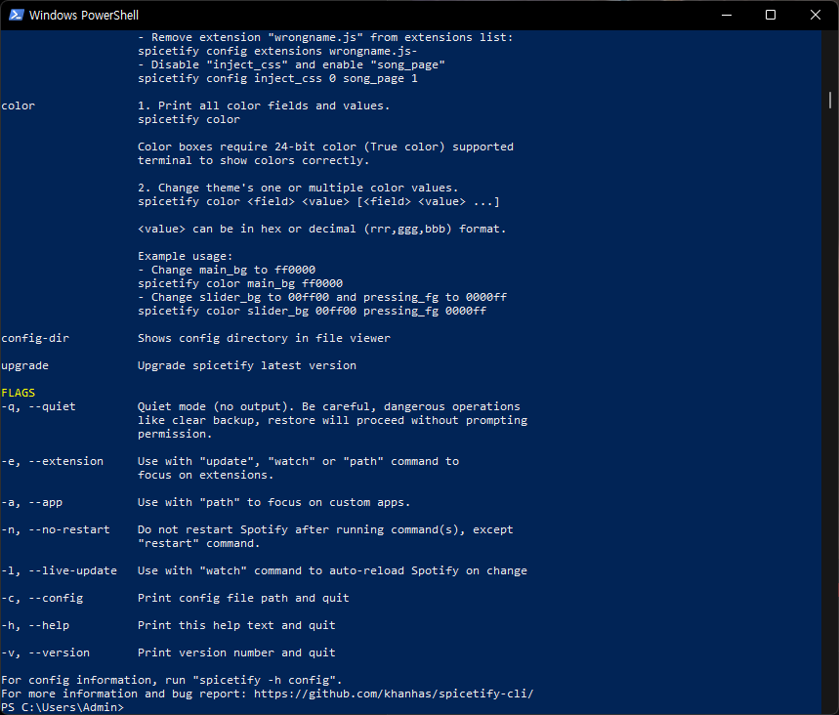This screenshot has width=839, height=715.
Task: Click the 'upgrade' command name
Action: click(25, 365)
